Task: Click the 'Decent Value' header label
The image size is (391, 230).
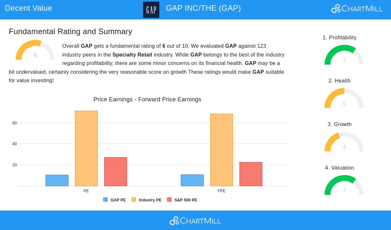Action: point(29,8)
